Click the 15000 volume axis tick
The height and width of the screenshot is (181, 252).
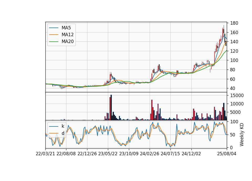tap(237, 95)
